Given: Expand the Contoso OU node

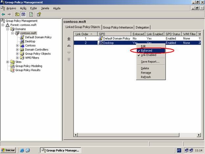Looking at the screenshot, I should point(17,45).
